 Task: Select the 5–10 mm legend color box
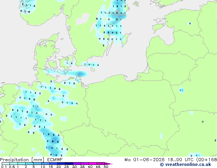coord(37,164)
